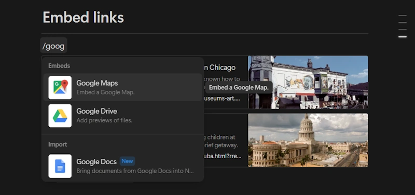Click the 'rief getaway.' bookmark description text

221,145
